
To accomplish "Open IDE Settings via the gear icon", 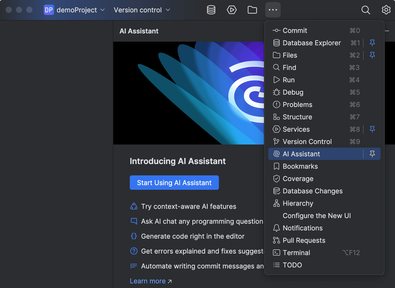I will coord(386,10).
